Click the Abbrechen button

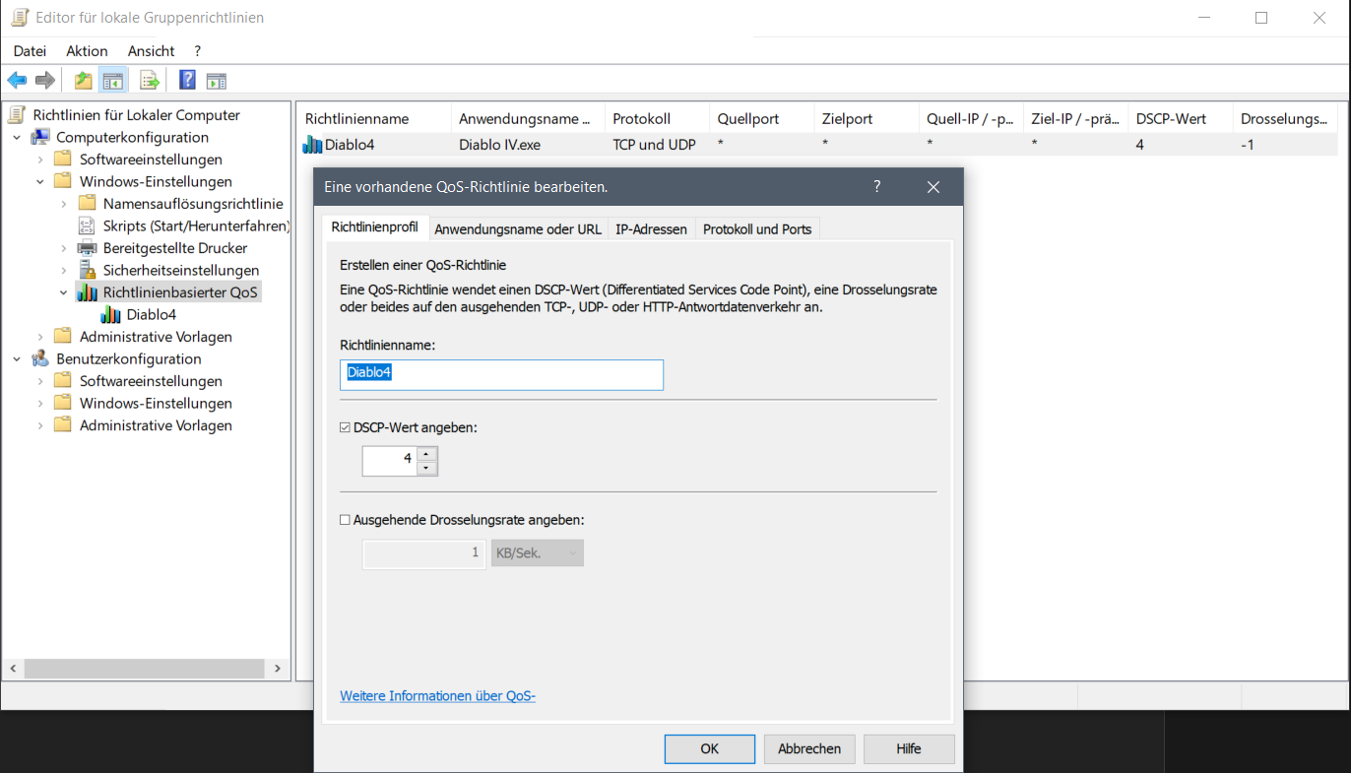pyautogui.click(x=809, y=748)
